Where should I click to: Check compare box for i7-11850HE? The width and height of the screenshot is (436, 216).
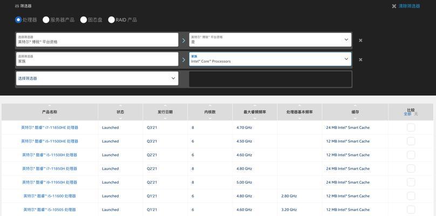pos(411,127)
